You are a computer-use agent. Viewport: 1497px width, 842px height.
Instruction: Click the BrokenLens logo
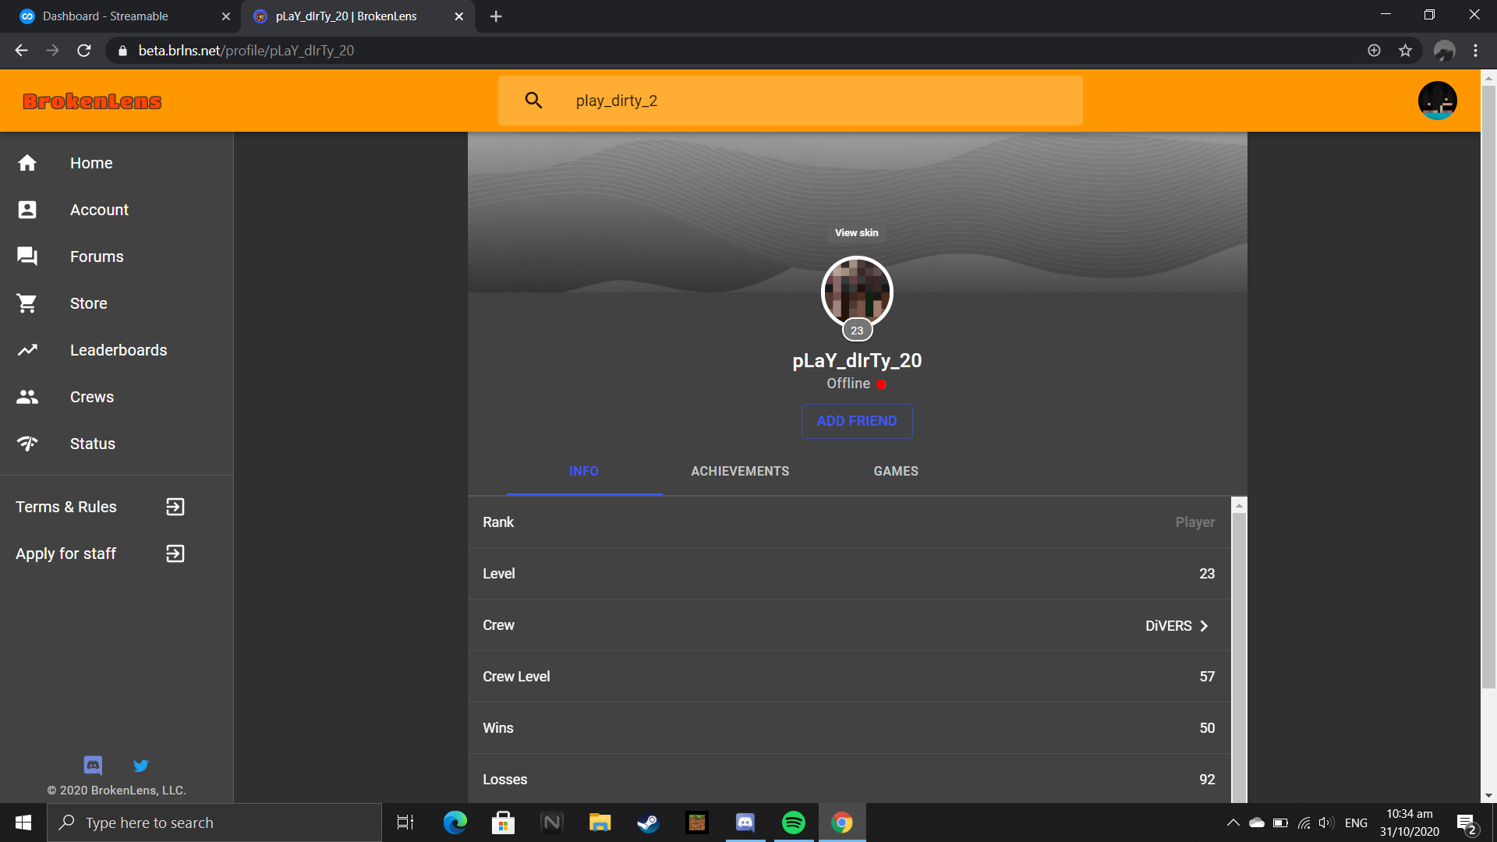[92, 101]
